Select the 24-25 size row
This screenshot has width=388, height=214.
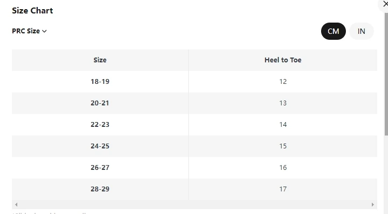tap(194, 146)
